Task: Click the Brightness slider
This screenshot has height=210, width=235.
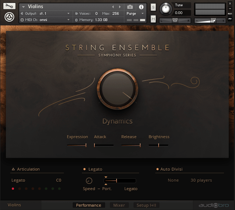Action: point(158,145)
